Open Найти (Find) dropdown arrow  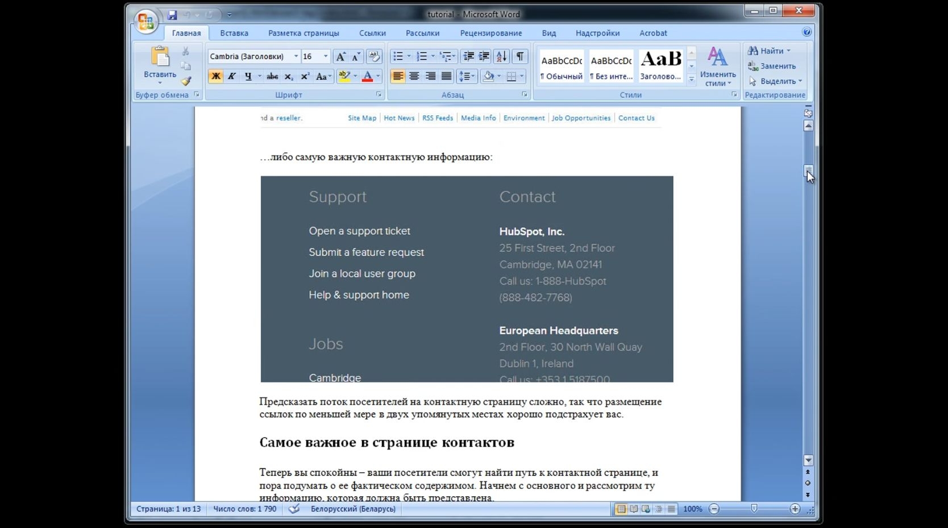[788, 51]
